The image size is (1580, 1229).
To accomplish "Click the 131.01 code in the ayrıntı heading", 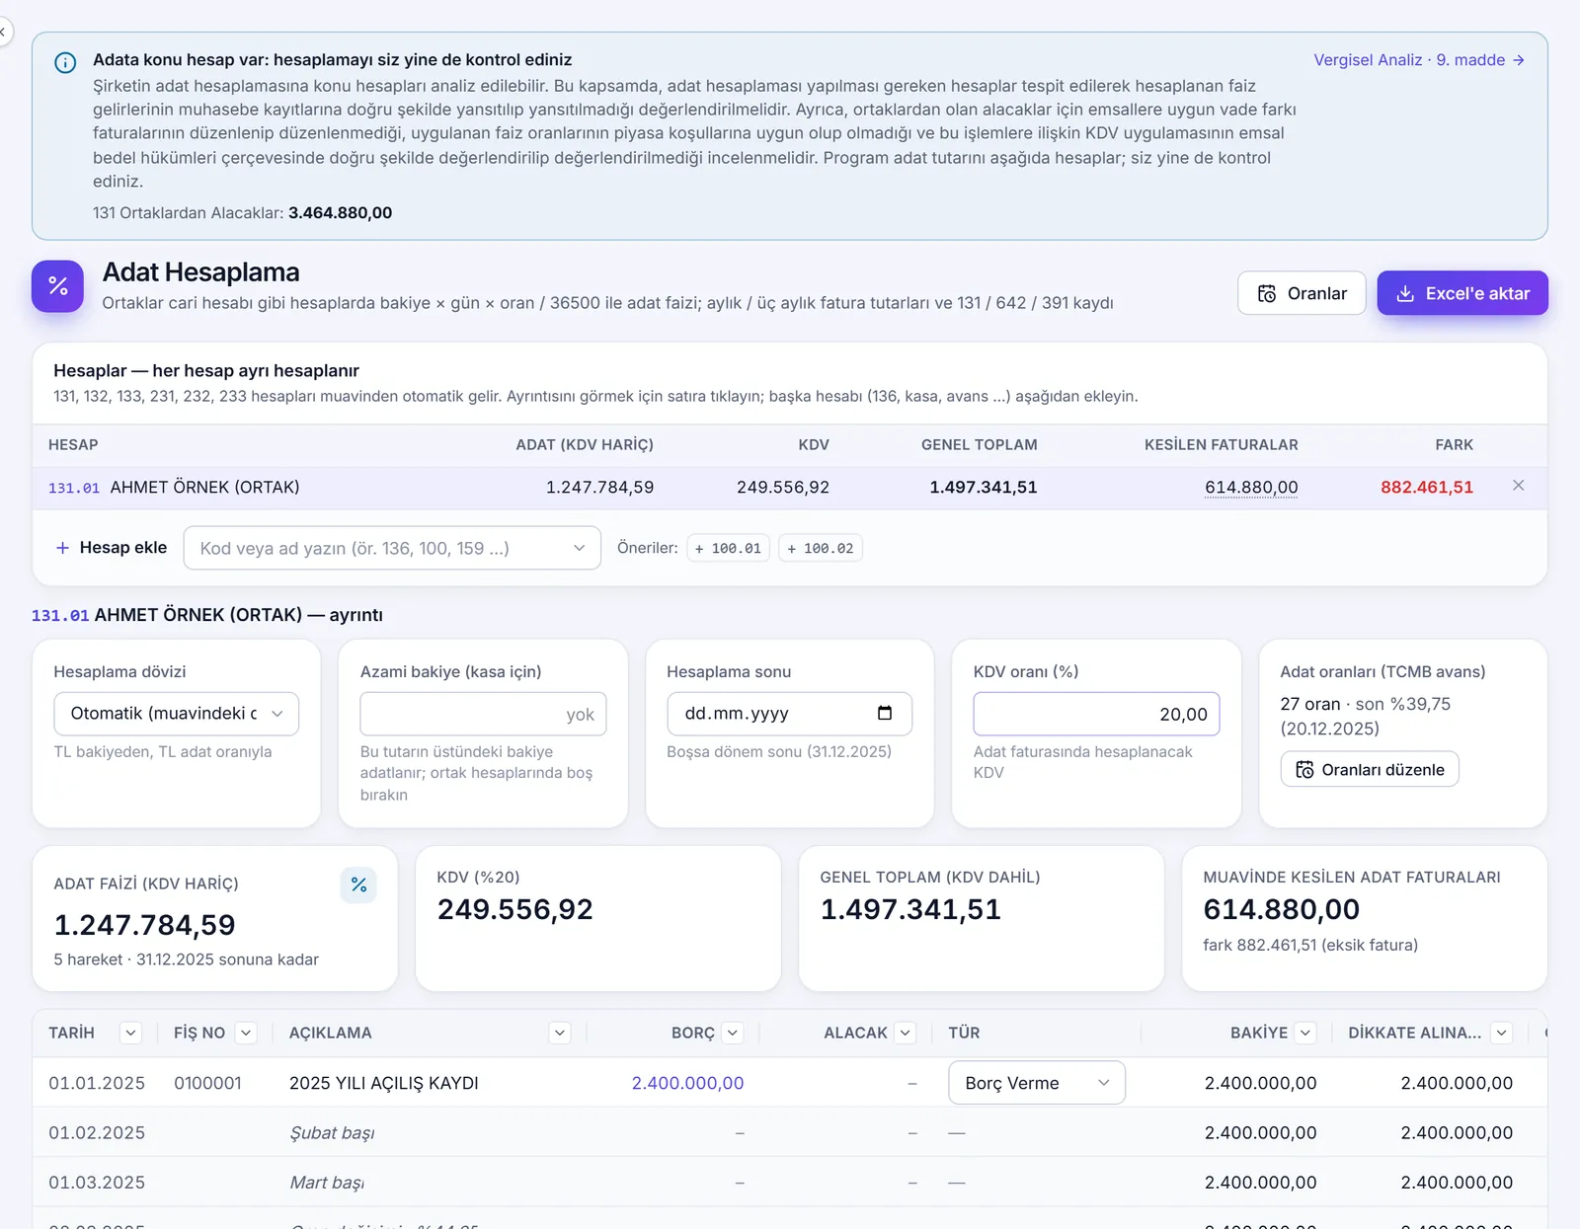I will tap(60, 616).
